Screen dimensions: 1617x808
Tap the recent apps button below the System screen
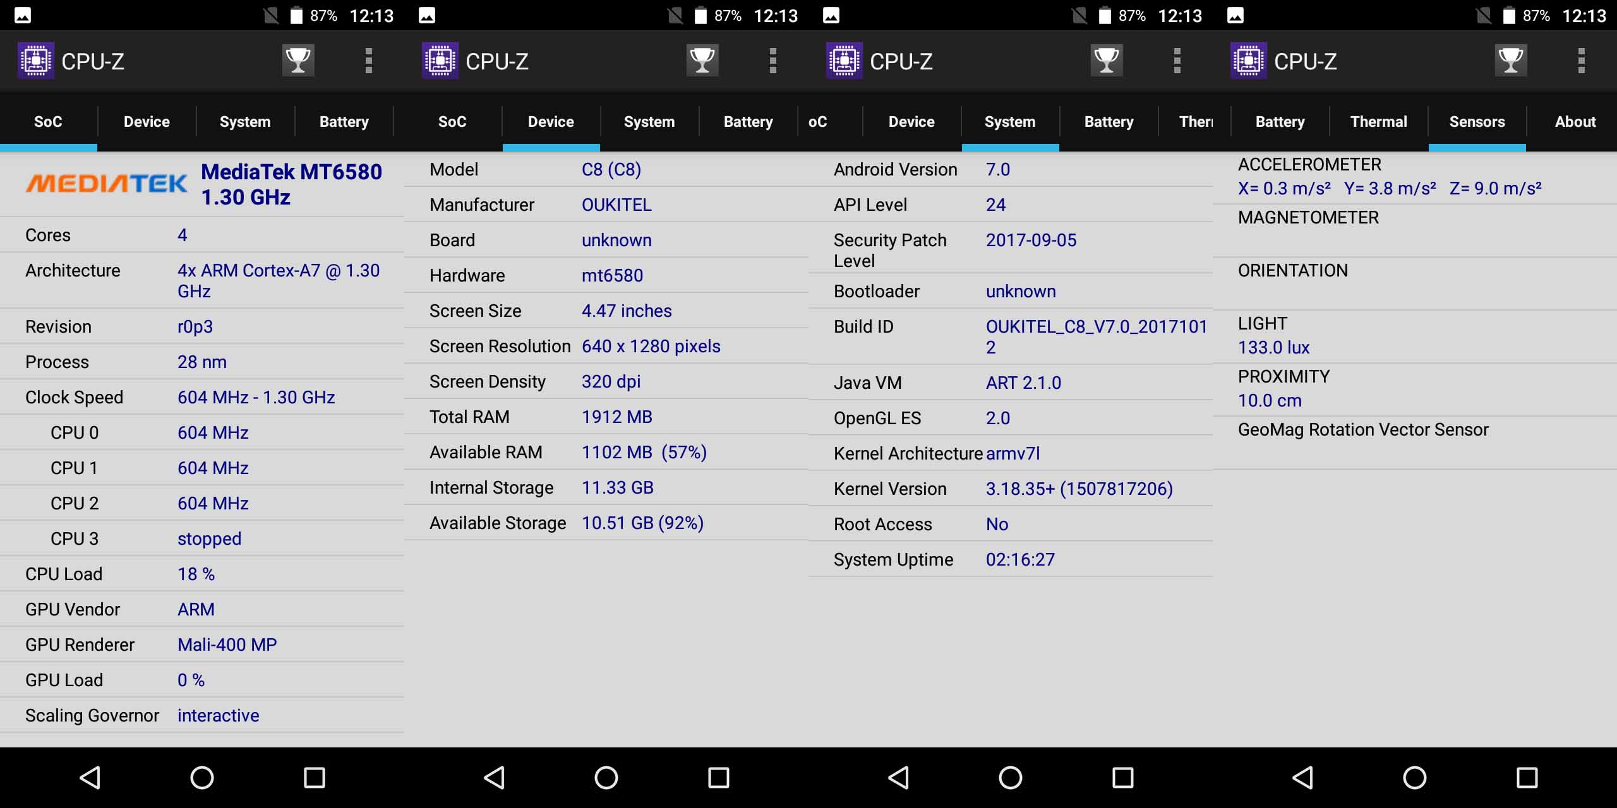1123,778
